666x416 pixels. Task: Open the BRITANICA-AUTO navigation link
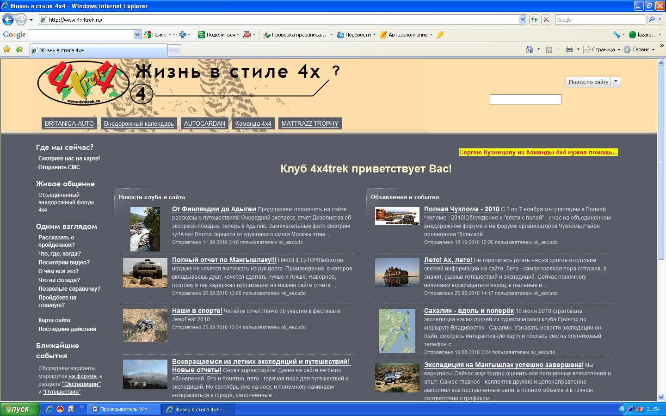(69, 123)
